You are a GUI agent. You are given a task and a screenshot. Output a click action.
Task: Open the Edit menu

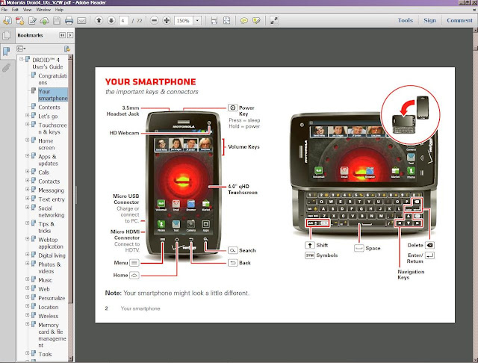(x=15, y=10)
